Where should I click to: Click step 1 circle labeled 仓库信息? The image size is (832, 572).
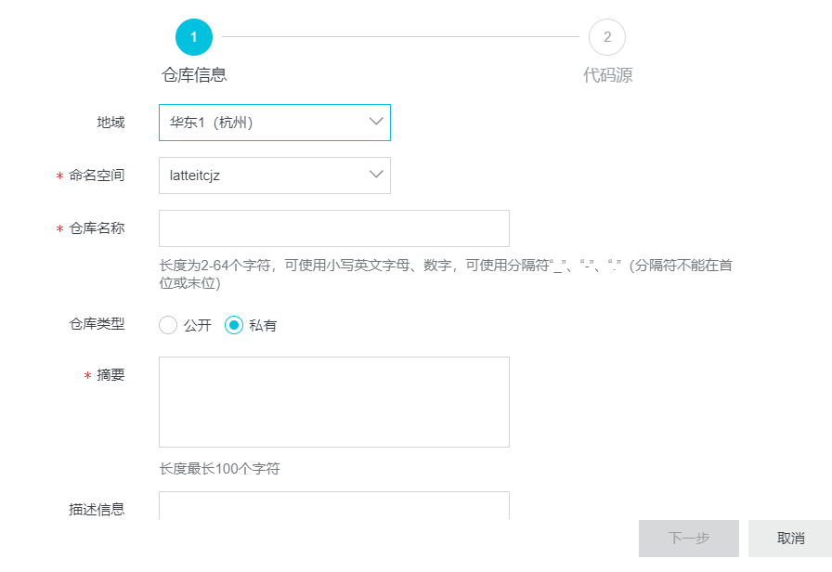point(193,37)
